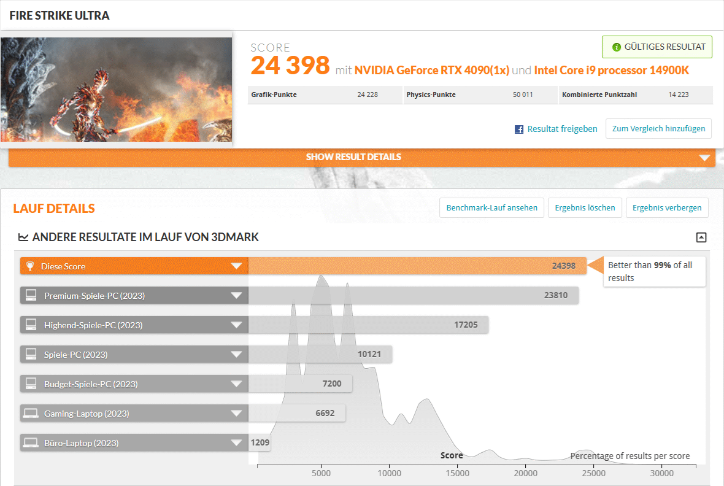724x486 pixels.
Task: Click the Facebook icon next to Resultat freigeben
Action: (519, 129)
